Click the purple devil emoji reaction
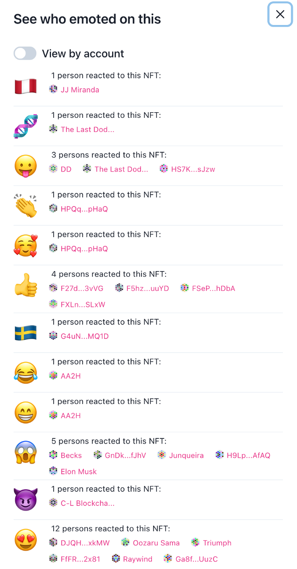297x569 pixels. click(x=25, y=499)
